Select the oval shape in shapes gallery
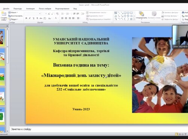The height and width of the screenshot is (139, 188). click(128, 13)
